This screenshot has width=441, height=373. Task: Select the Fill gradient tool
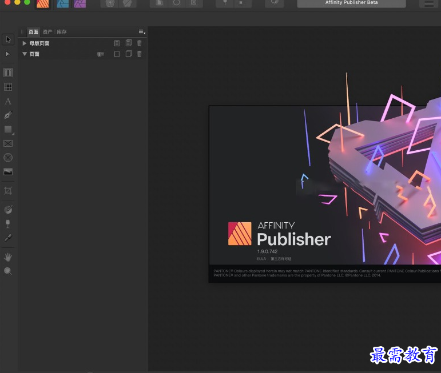[x=8, y=210]
